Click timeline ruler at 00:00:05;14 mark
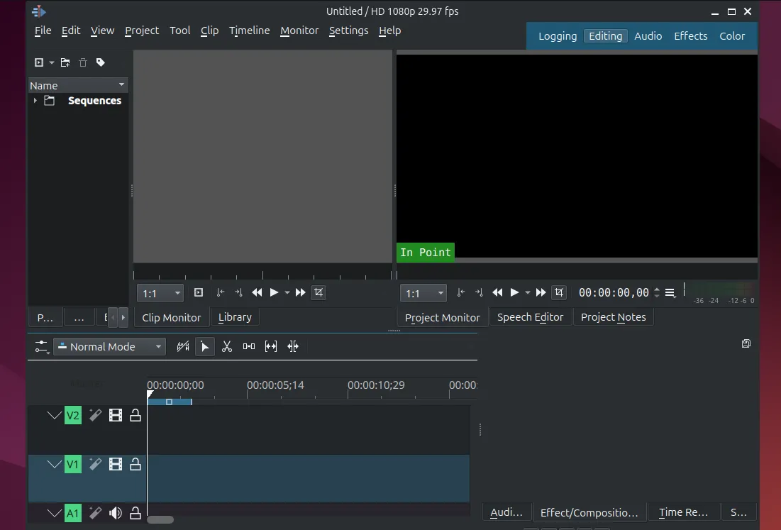The width and height of the screenshot is (781, 530). click(248, 394)
